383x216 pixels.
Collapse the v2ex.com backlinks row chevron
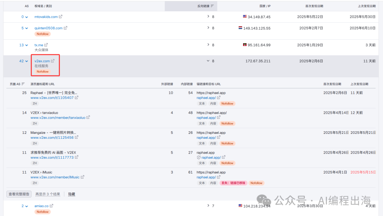point(208,61)
